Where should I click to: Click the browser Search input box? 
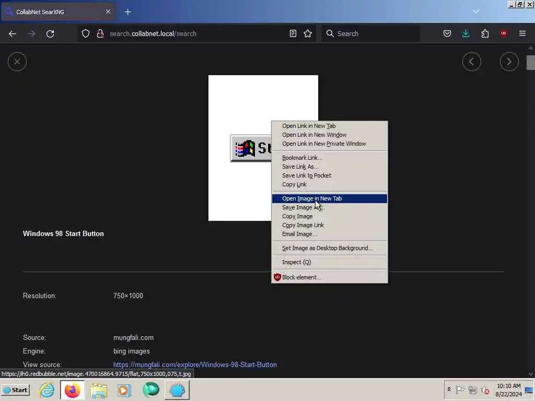coord(370,33)
